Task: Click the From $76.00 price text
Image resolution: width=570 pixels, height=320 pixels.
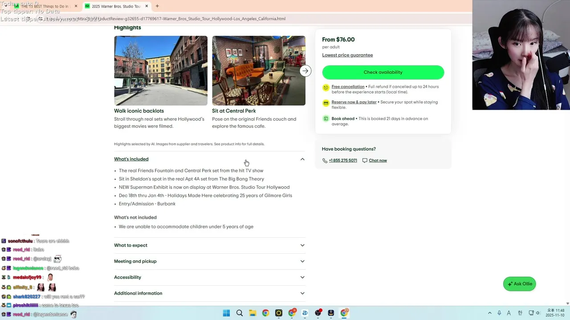Action: point(338,40)
